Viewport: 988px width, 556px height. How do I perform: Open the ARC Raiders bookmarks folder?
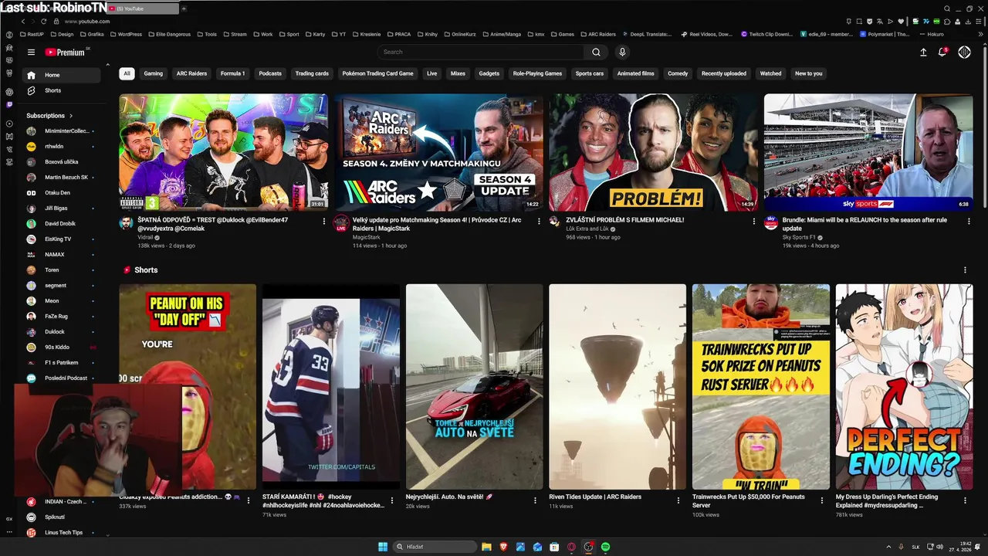pyautogui.click(x=597, y=34)
